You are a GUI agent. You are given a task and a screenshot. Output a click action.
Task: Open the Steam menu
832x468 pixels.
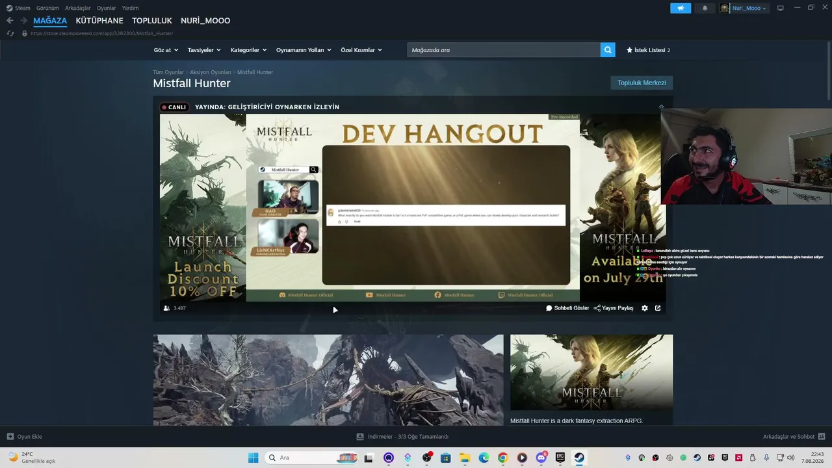pos(18,8)
